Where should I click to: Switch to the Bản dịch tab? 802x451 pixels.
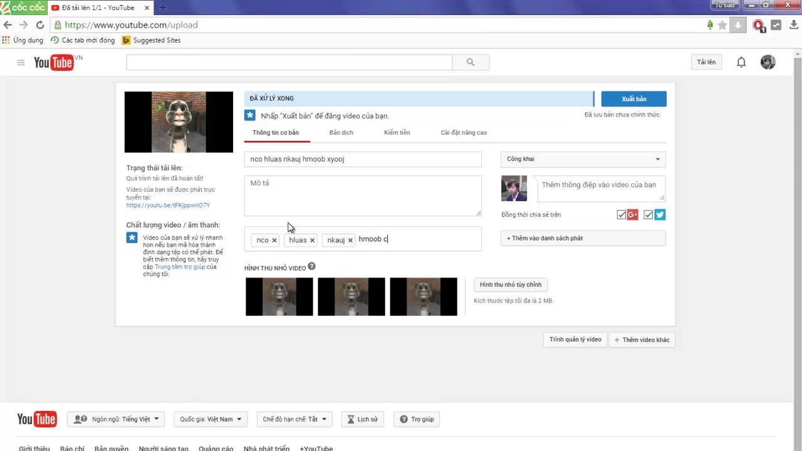point(341,133)
